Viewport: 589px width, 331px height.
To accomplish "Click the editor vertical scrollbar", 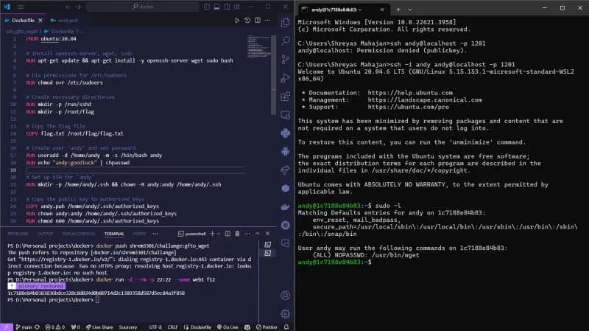I will (x=273, y=75).
